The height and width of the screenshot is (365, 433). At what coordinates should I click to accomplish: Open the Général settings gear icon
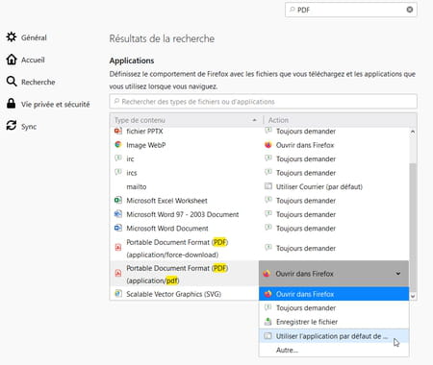click(12, 37)
